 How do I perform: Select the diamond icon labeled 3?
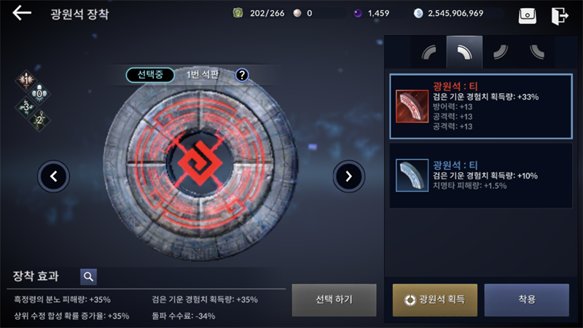pyautogui.click(x=26, y=107)
